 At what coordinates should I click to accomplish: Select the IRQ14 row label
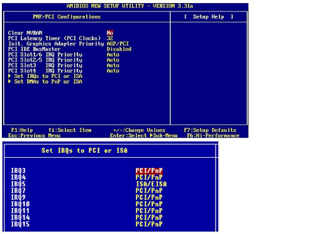pyautogui.click(x=20, y=218)
